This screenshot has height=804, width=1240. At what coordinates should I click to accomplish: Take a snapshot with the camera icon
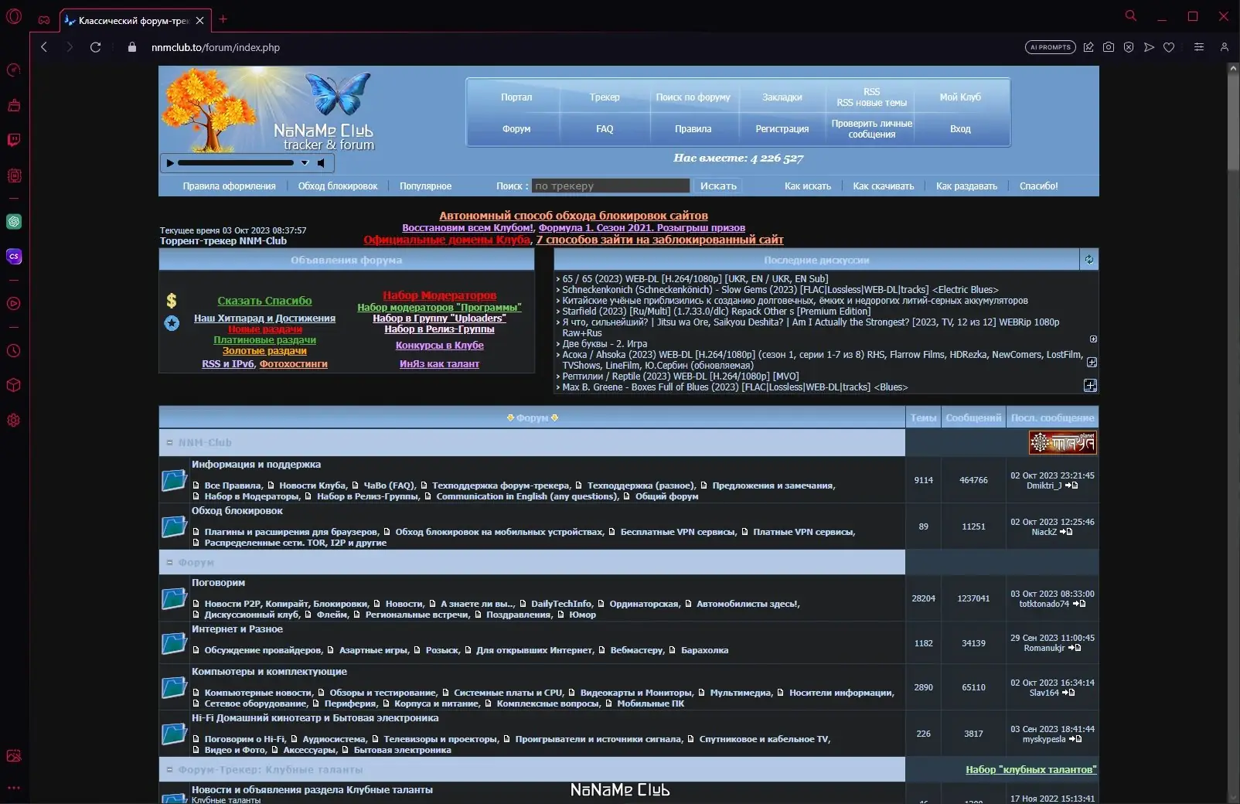pos(1109,47)
